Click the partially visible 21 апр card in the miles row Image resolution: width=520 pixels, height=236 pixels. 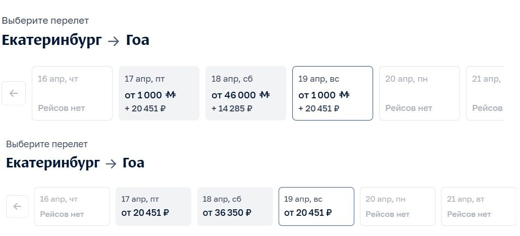485,93
